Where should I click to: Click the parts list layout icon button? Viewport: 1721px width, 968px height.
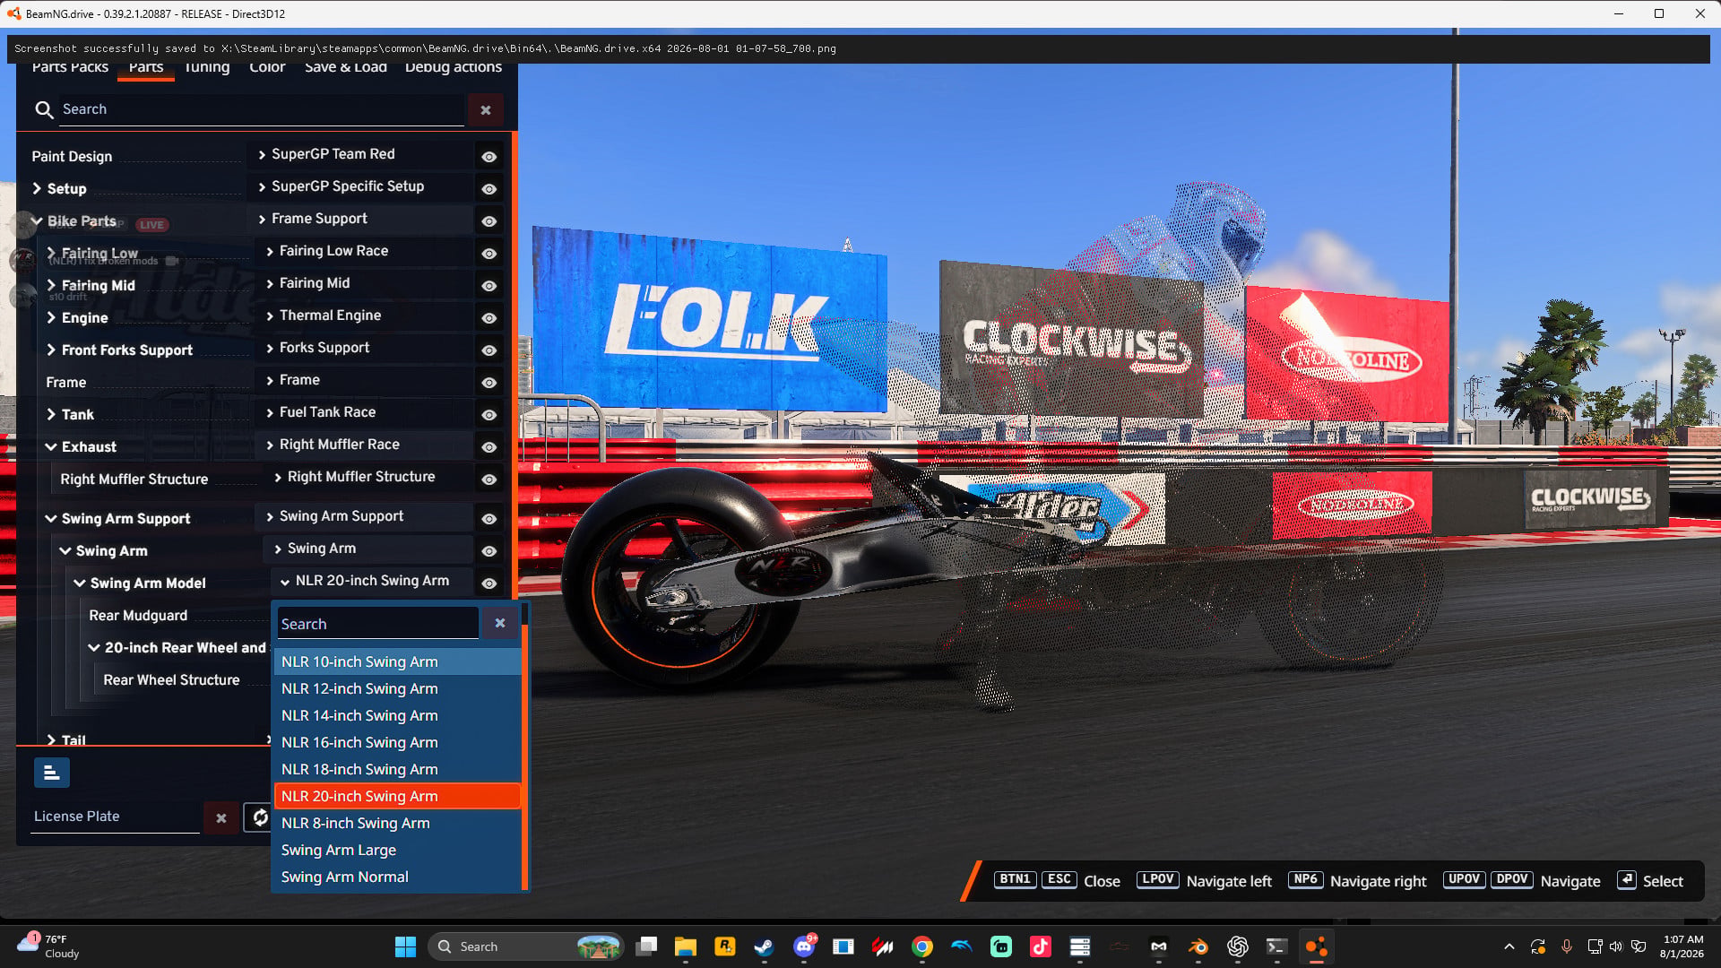52,773
